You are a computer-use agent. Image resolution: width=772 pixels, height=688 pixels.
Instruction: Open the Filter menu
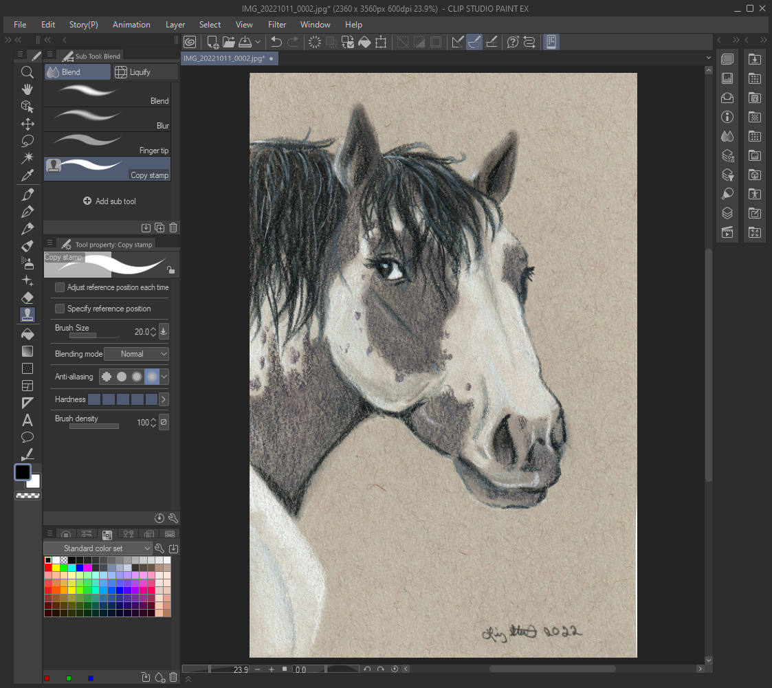pos(277,25)
